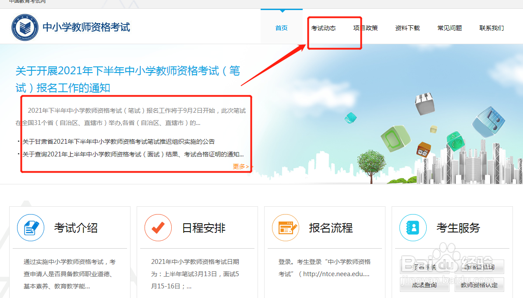Open the 常见问题 FAQ section
Screen dimensions: 523x298
[x=449, y=27]
